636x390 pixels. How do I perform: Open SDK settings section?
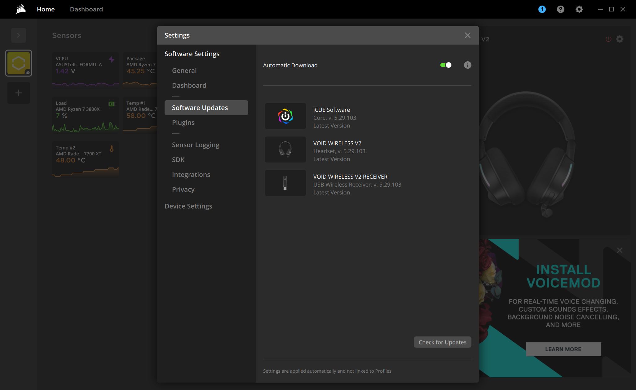tap(178, 160)
